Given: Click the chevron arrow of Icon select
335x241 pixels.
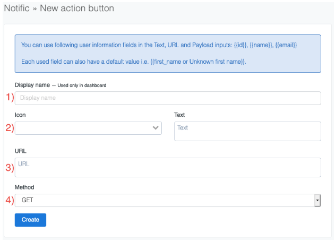Looking at the screenshot, I should [156, 128].
